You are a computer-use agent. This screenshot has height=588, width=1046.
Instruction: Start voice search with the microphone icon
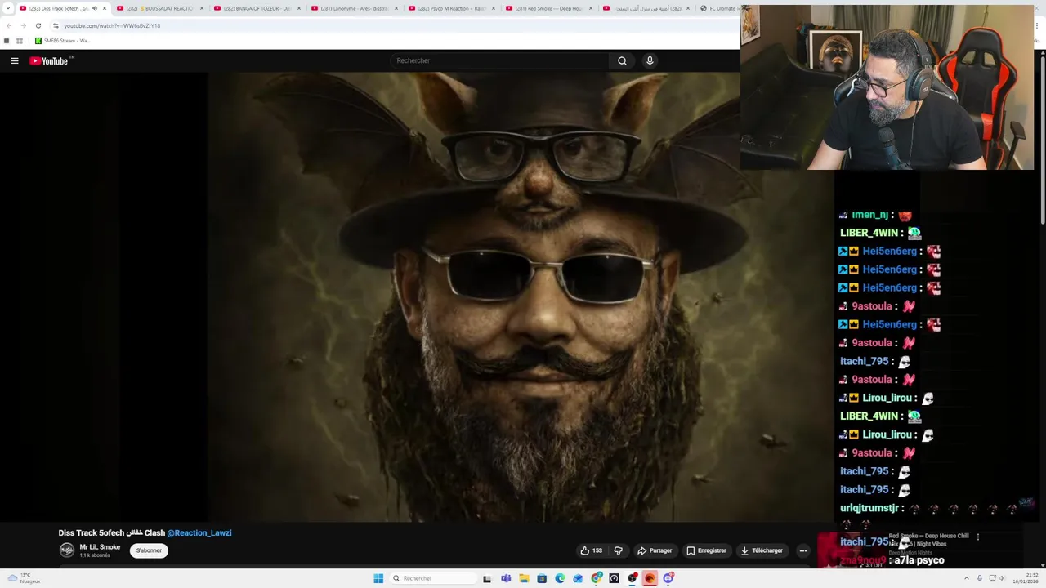650,60
